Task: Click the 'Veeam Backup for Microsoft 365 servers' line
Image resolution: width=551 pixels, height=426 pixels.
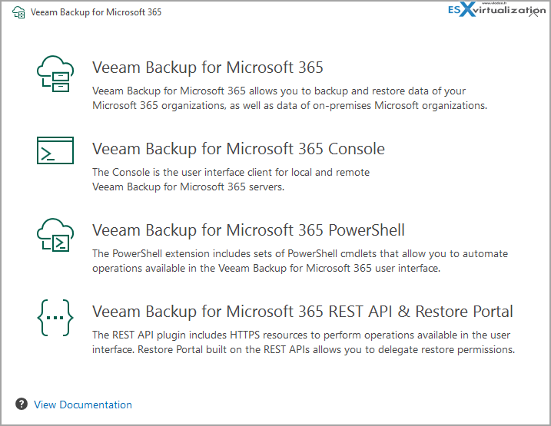Action: pos(188,187)
